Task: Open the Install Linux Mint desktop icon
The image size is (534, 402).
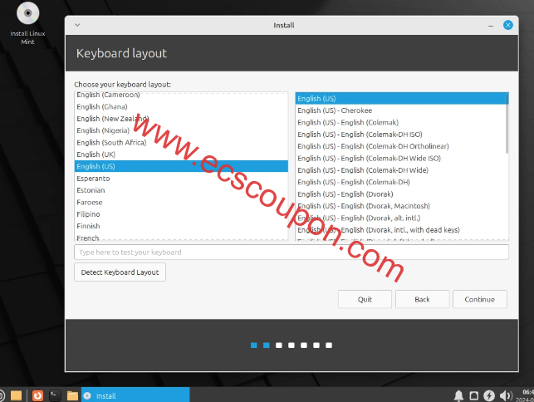Action: 27,23
